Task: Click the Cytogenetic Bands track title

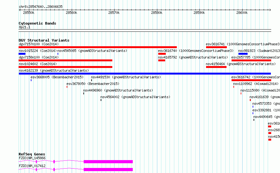Action: [x=37, y=23]
